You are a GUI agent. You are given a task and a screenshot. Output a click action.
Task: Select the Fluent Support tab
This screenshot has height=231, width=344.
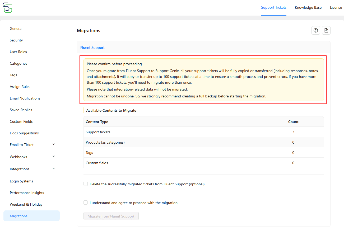click(92, 48)
